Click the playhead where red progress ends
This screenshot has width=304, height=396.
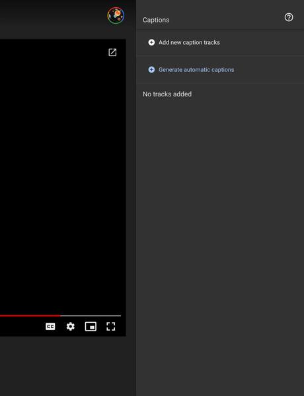[x=60, y=315]
